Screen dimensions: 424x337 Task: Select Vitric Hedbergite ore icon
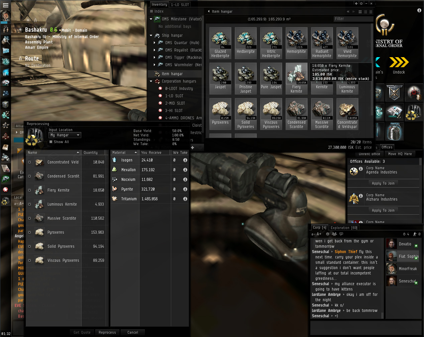[x=271, y=38]
